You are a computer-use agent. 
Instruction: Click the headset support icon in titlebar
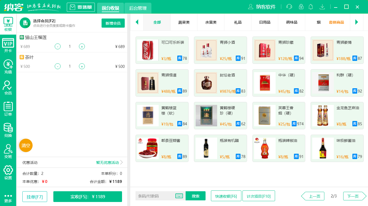coord(289,7)
